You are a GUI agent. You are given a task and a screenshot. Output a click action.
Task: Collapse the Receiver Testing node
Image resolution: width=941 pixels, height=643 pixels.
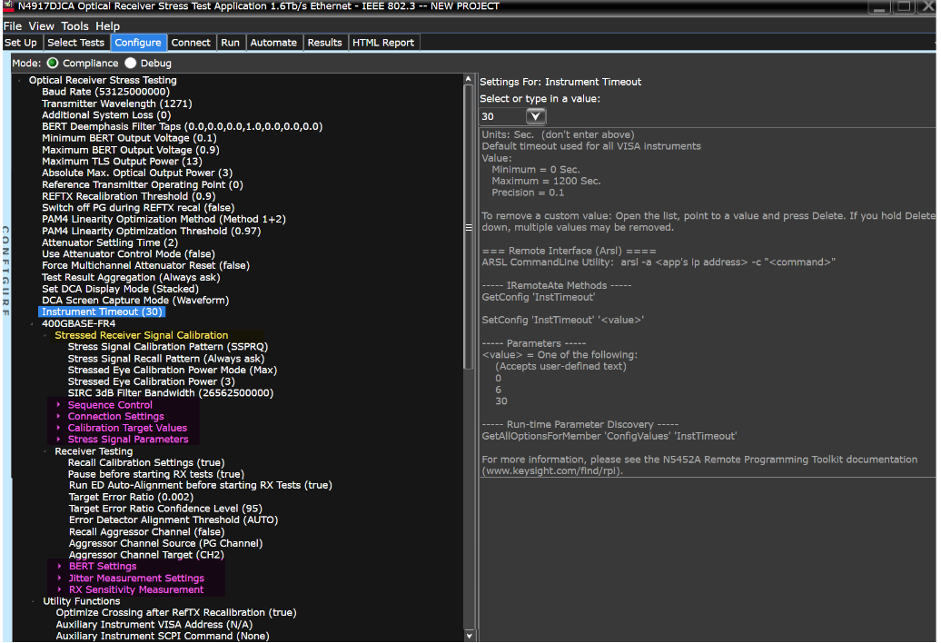tap(45, 451)
